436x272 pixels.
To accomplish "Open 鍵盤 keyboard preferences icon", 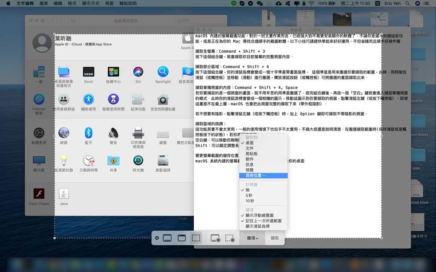I will [163, 134].
